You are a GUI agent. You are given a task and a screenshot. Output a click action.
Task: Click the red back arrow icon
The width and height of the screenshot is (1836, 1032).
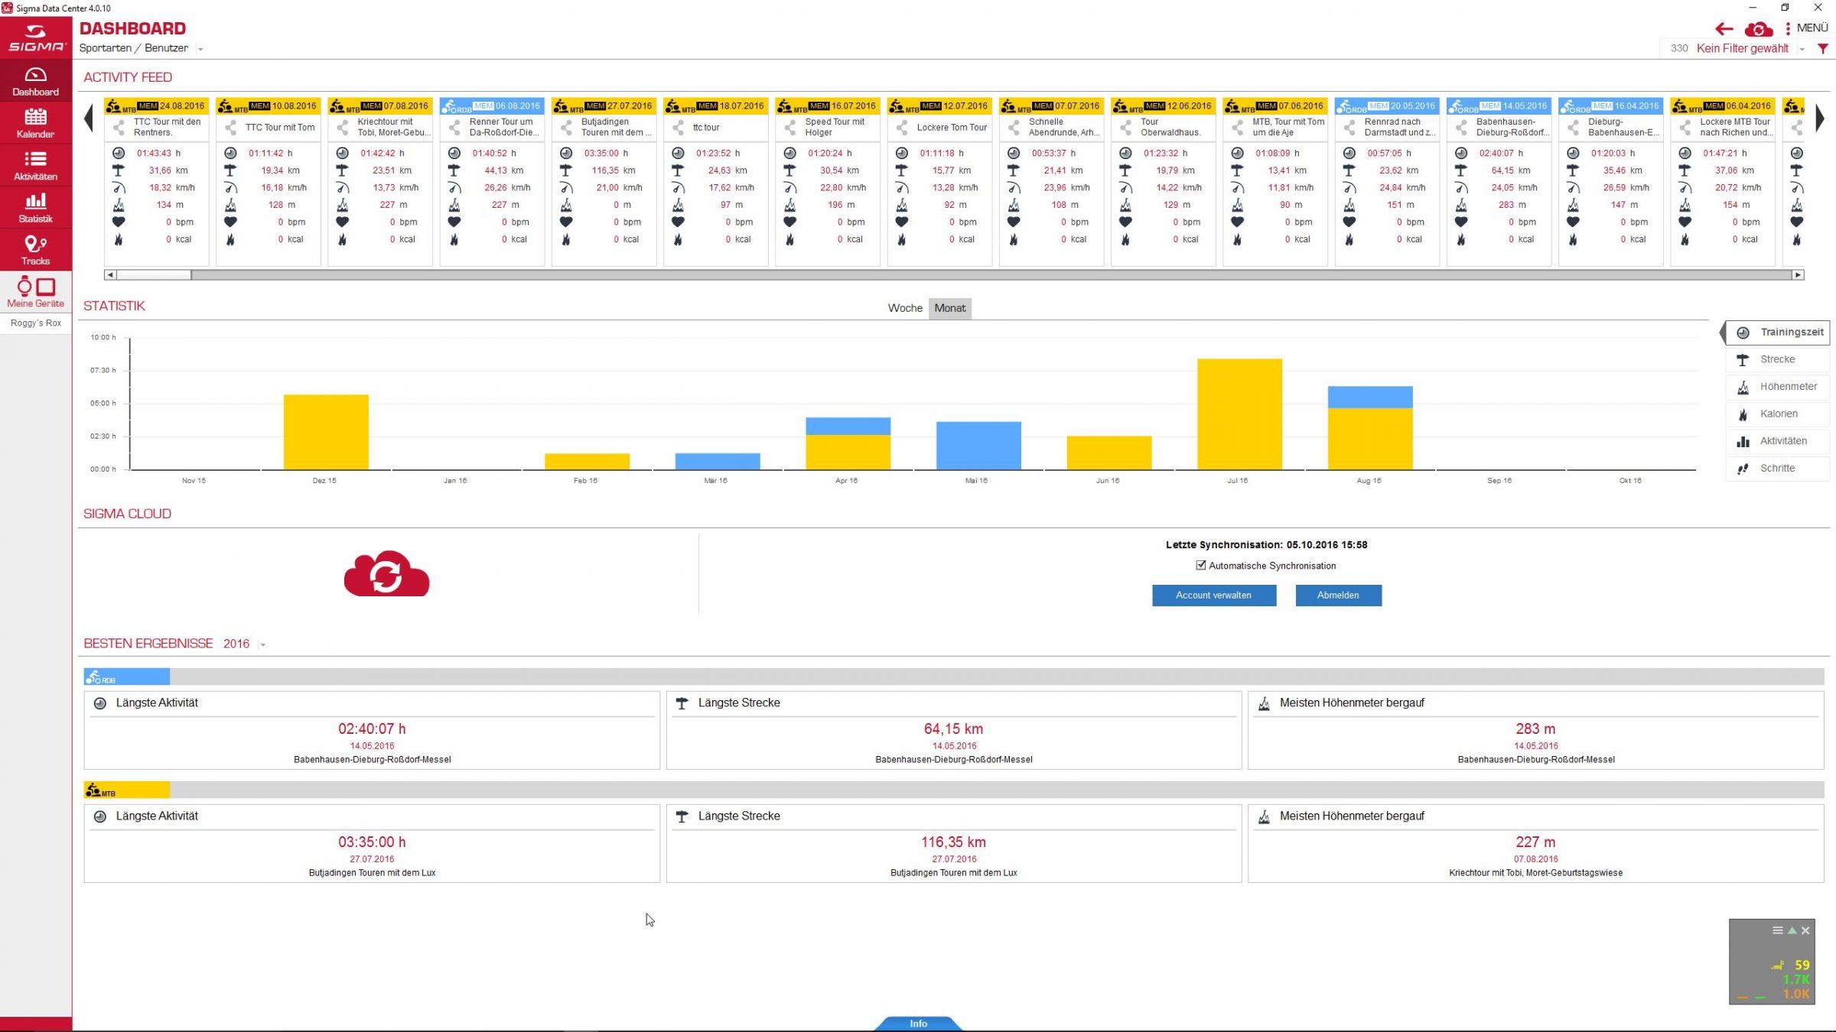(x=1724, y=29)
